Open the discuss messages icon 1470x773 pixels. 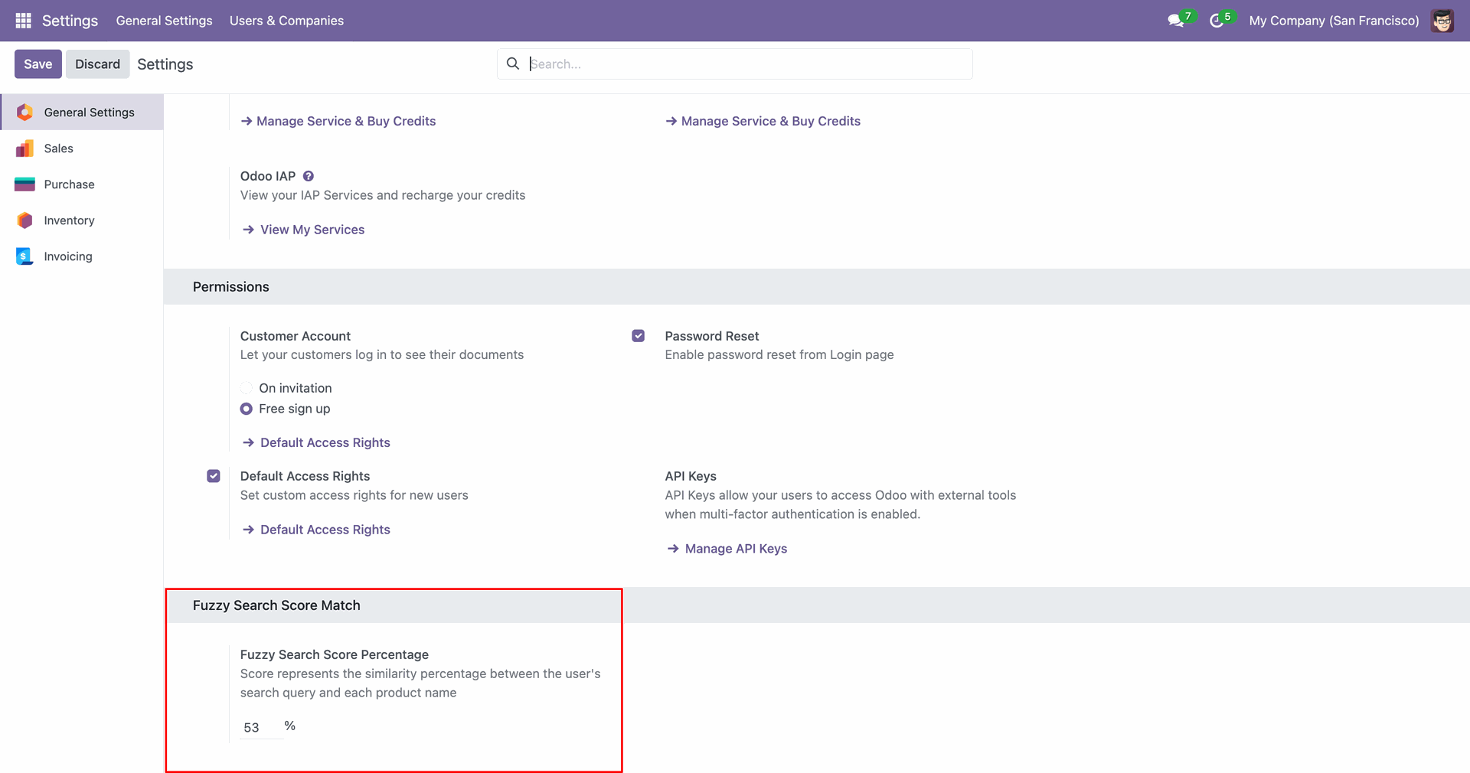click(1175, 21)
